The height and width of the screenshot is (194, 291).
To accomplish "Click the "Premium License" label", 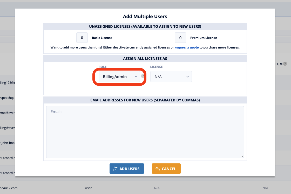I will coord(204,38).
